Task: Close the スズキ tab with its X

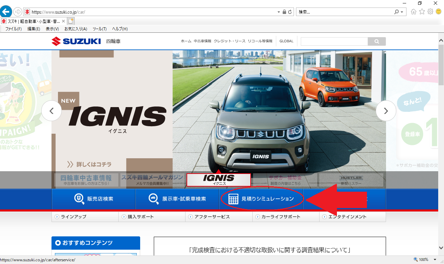Action: pyautogui.click(x=63, y=21)
